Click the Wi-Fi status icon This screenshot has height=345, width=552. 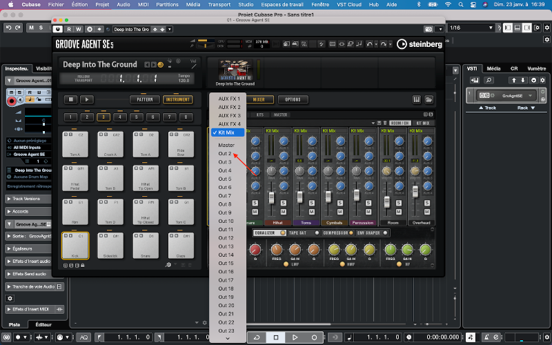pyautogui.click(x=448, y=5)
